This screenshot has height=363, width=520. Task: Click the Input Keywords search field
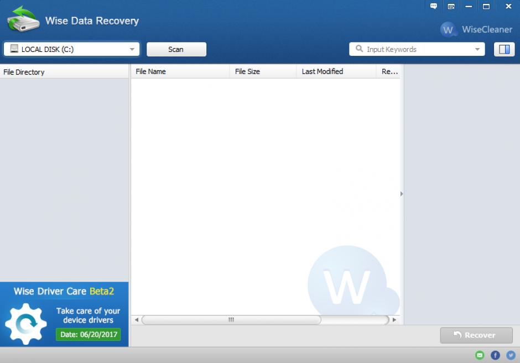point(417,49)
